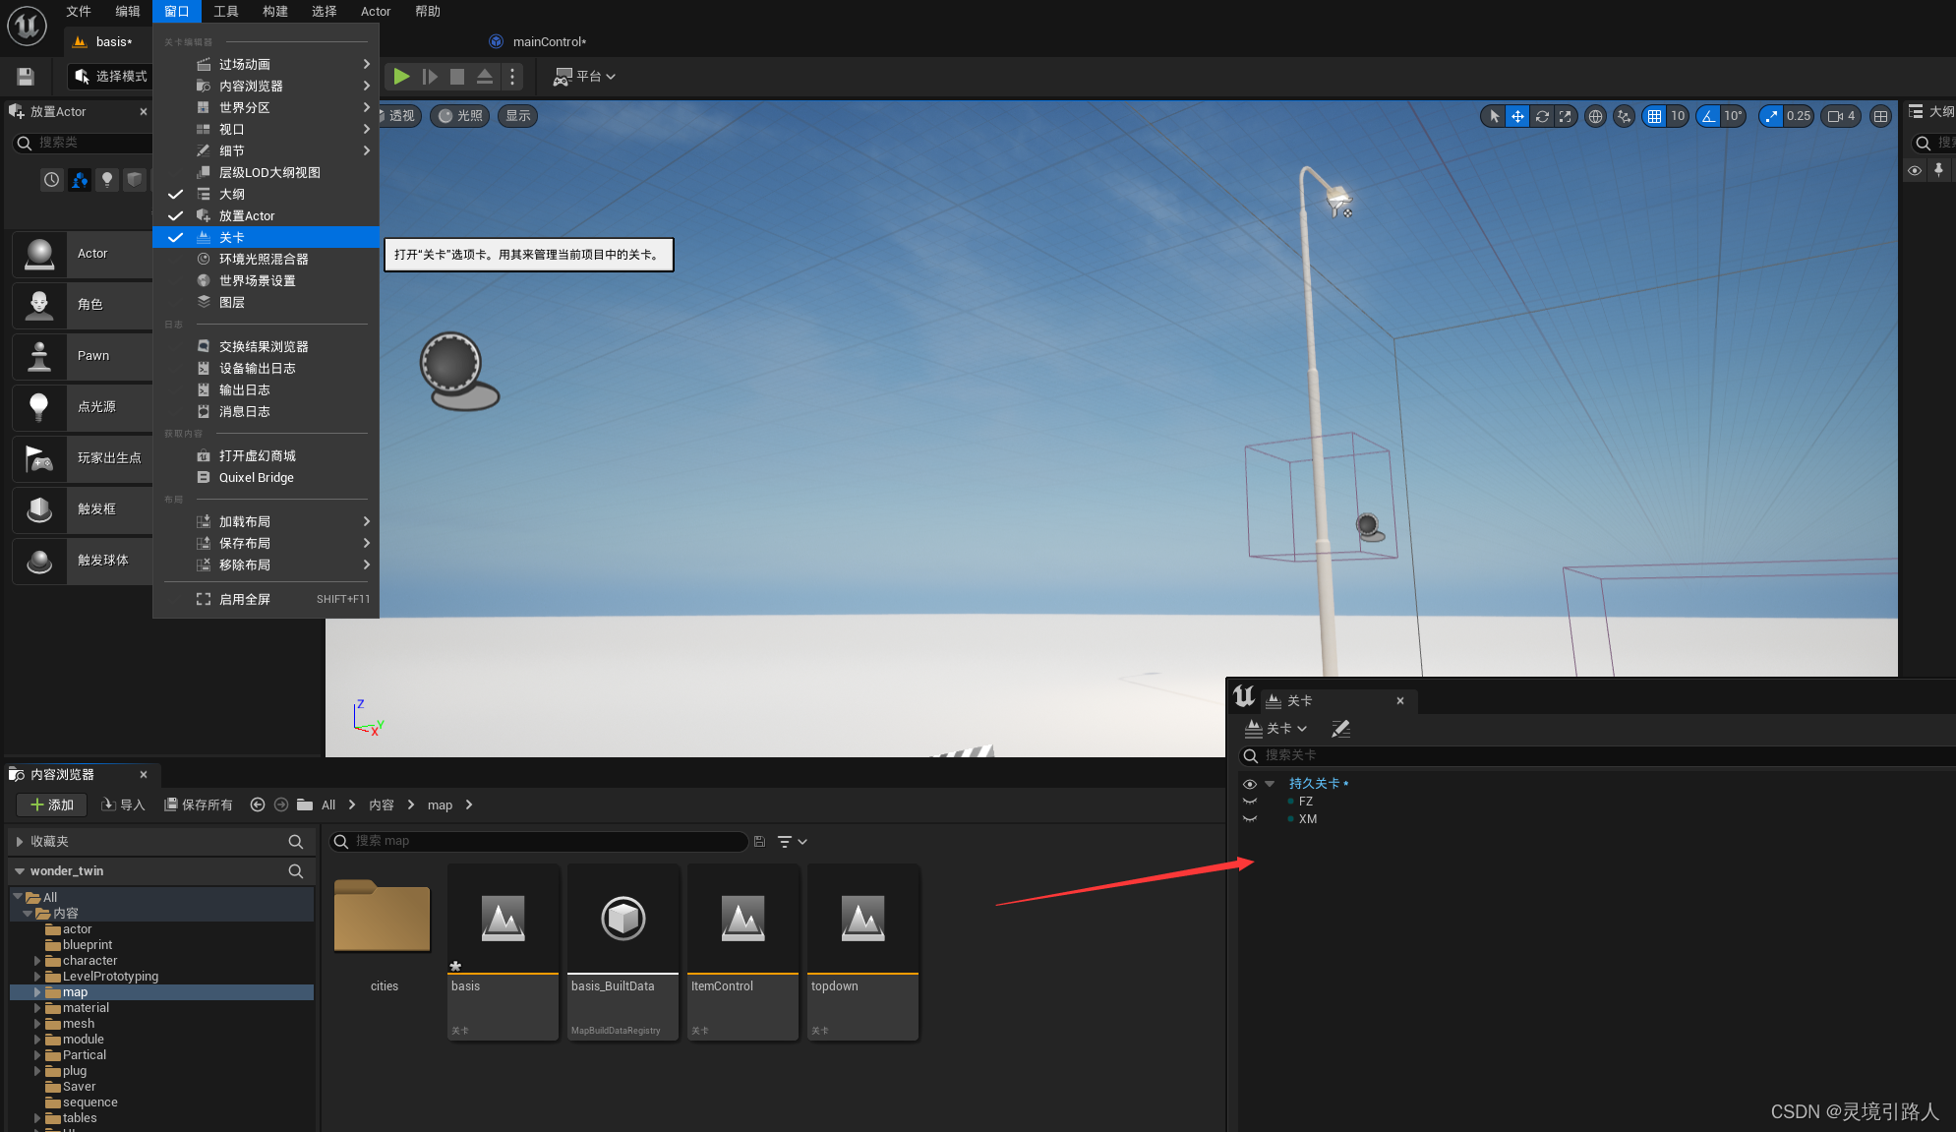
Task: Toggle rotation angle snapping icon
Action: [x=1708, y=116]
